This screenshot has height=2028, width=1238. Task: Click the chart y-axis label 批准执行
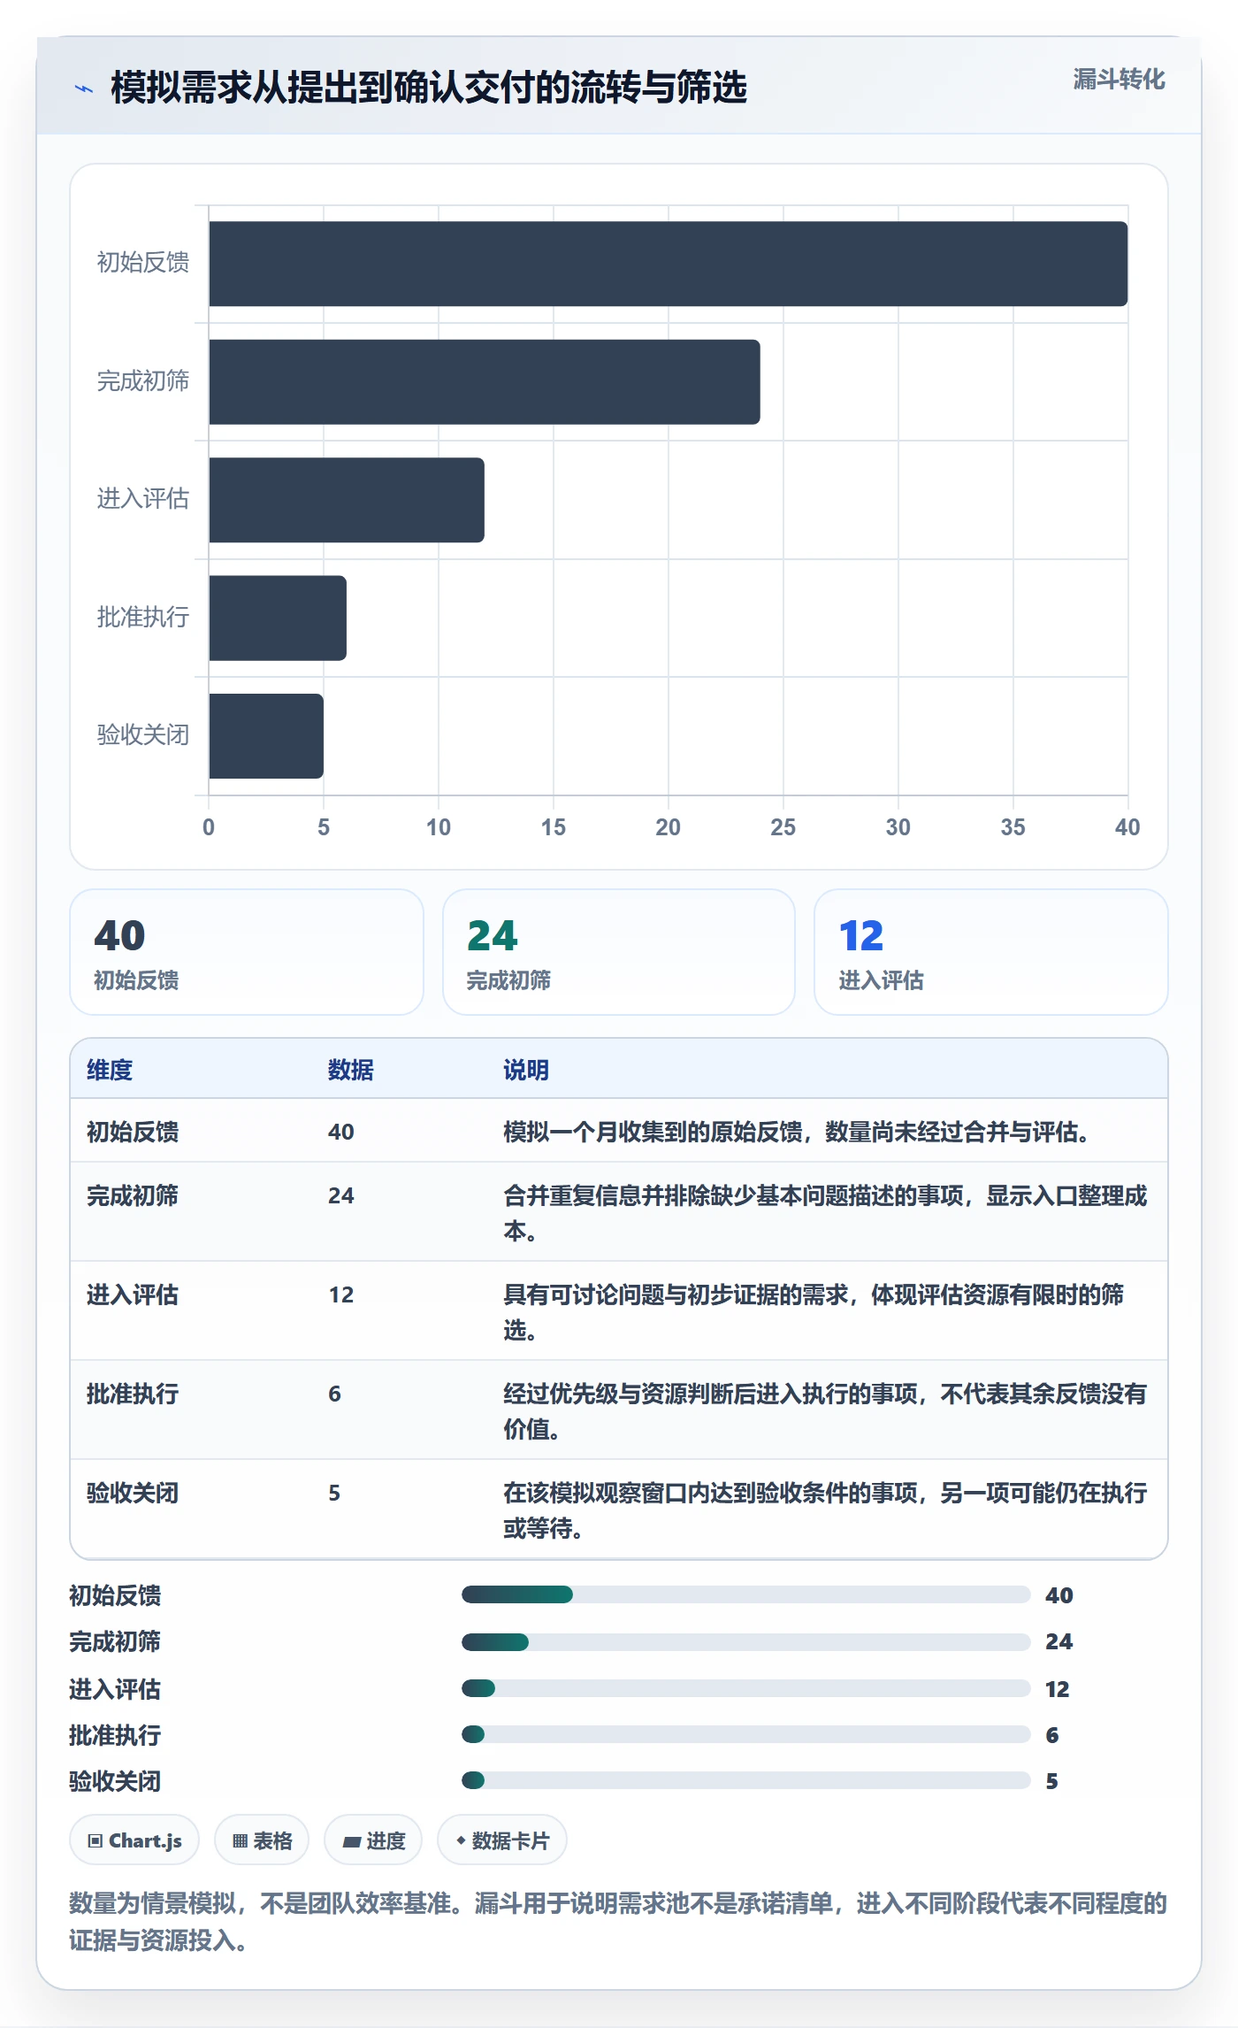(142, 618)
